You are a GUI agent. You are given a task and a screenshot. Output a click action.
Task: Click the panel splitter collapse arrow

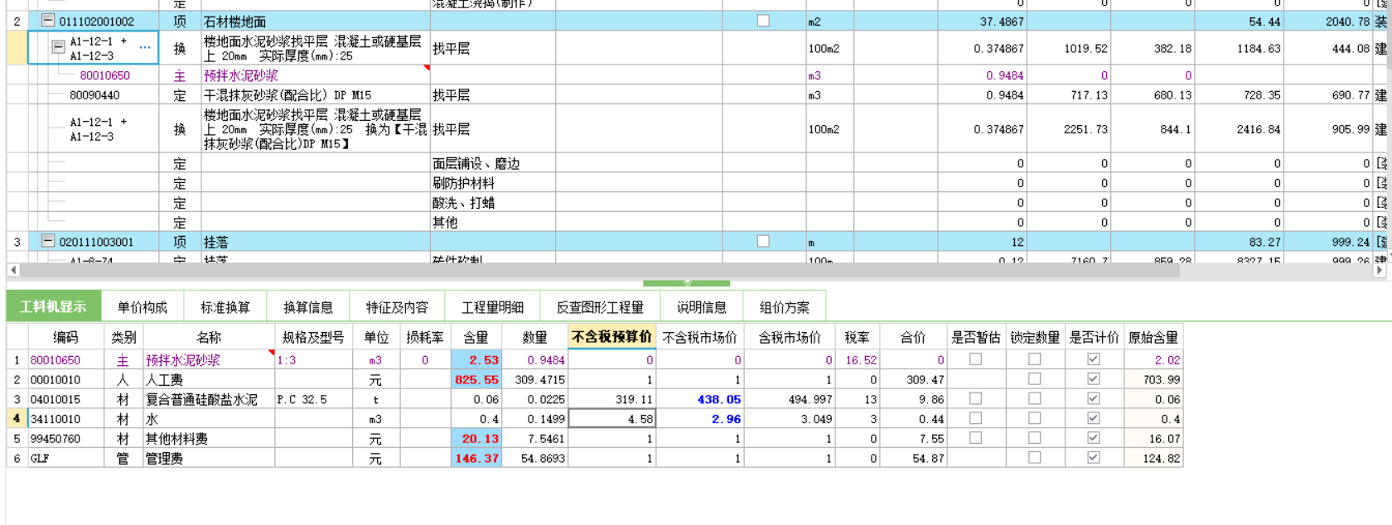click(x=686, y=283)
